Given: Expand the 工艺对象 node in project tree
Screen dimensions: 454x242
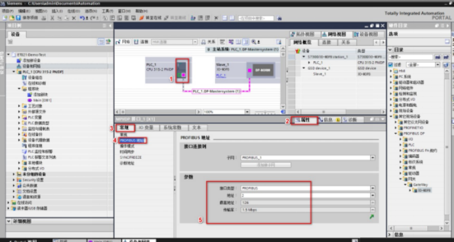Looking at the screenshot, I should tap(20, 106).
